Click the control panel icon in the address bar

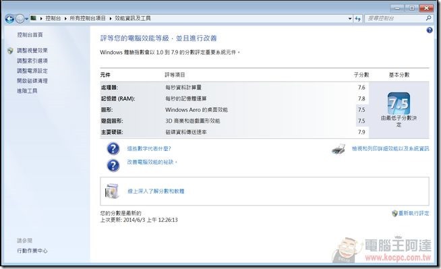pyautogui.click(x=34, y=18)
